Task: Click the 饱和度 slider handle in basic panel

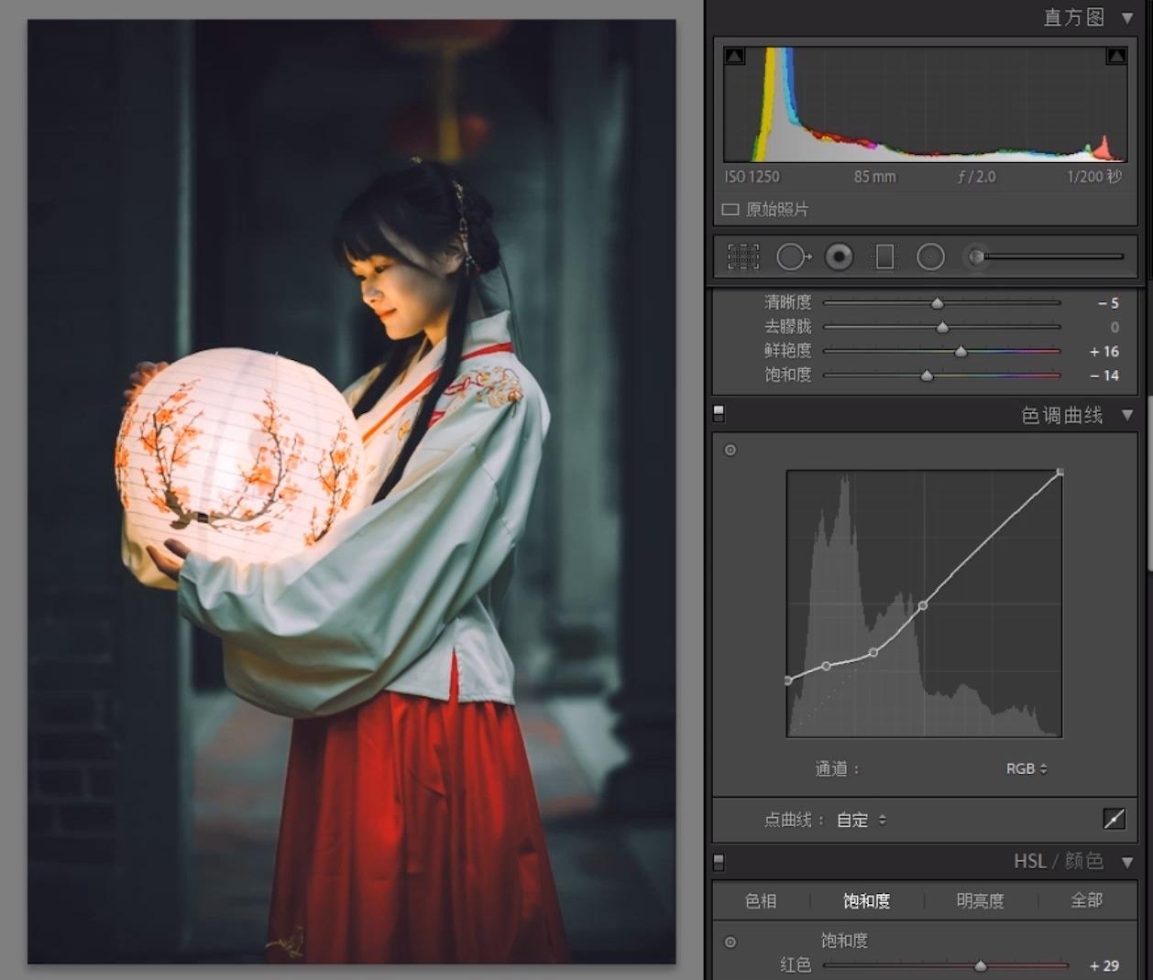Action: point(927,376)
